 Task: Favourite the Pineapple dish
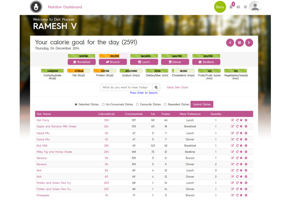pyautogui.click(x=241, y=195)
